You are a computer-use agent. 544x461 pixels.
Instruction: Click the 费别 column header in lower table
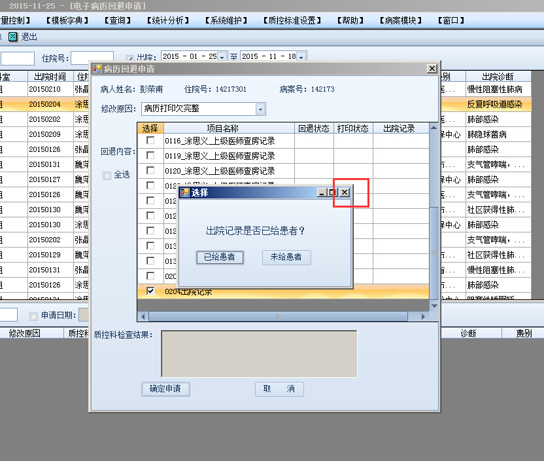(x=524, y=333)
